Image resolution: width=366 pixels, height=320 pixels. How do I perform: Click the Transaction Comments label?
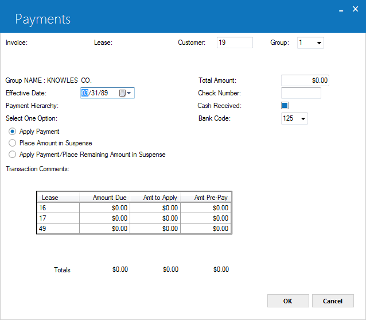tap(38, 169)
